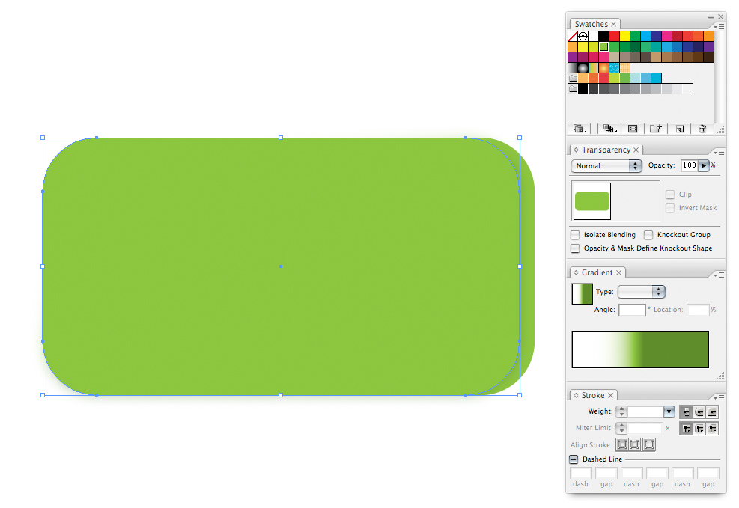The image size is (739, 508).
Task: Click the Delete Swatch trash icon
Action: (x=702, y=129)
